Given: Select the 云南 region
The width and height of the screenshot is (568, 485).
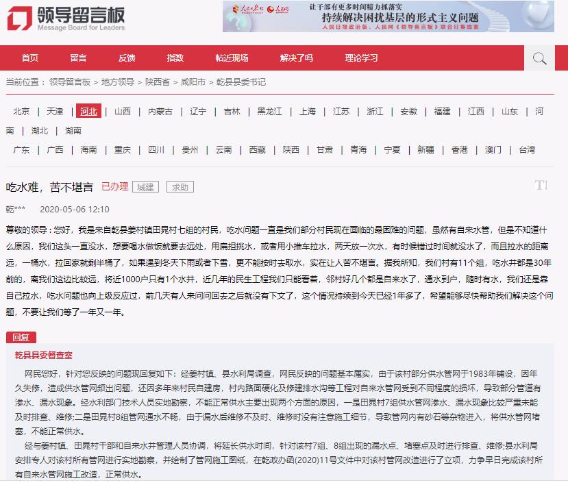Looking at the screenshot, I should (223, 149).
